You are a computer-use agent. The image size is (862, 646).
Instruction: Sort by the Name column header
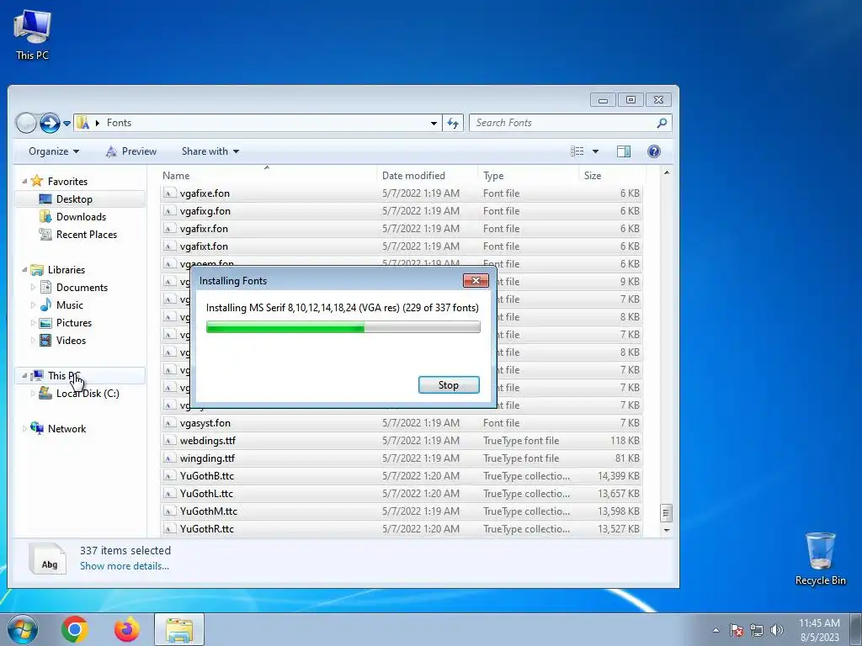pos(268,176)
